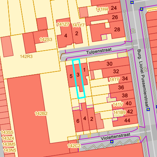Click the hatched yellow area at Tulpenstraat corner

[122, 55]
